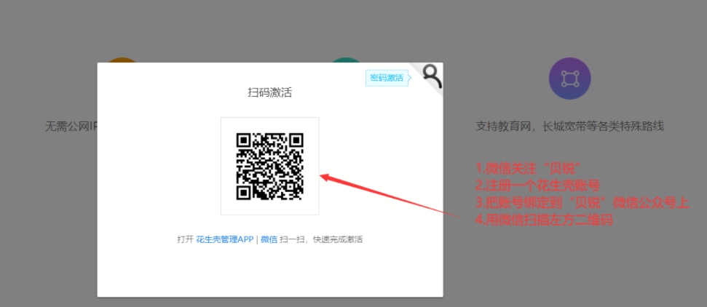This screenshot has width=707, height=307.
Task: Click the purple network nodes icon
Action: click(x=569, y=79)
